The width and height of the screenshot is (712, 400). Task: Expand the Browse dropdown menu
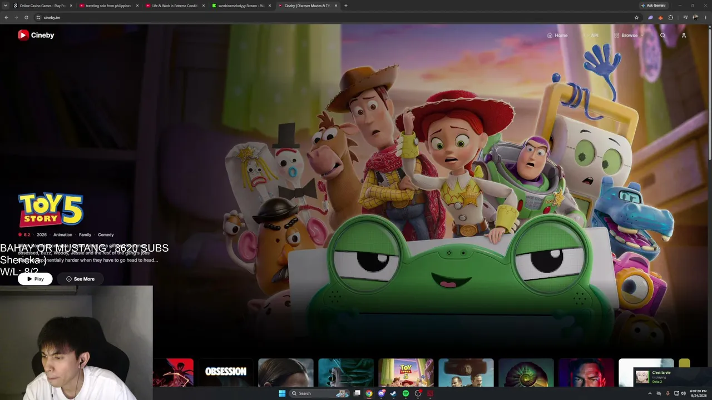coord(629,35)
